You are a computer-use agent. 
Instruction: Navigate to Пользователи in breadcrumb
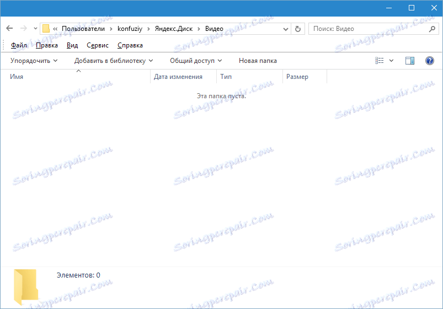point(83,29)
